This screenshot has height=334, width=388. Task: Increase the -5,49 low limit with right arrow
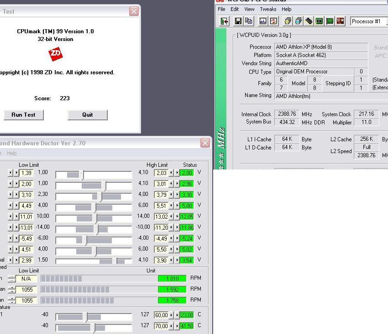(x=16, y=238)
